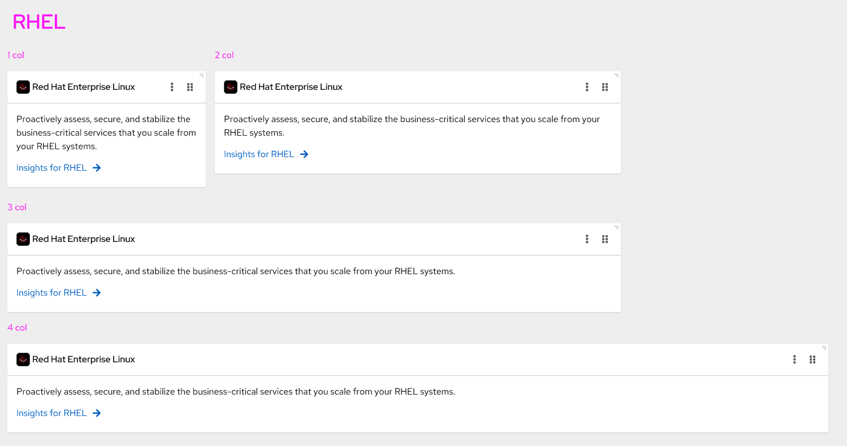Viewport: 847px width, 446px height.
Task: Open kebab menu on 2 col card
Action: pos(587,87)
